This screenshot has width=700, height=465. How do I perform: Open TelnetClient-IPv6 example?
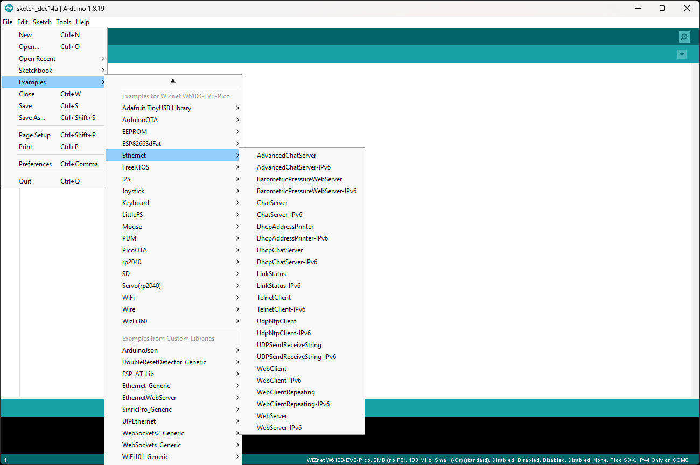click(x=302, y=309)
